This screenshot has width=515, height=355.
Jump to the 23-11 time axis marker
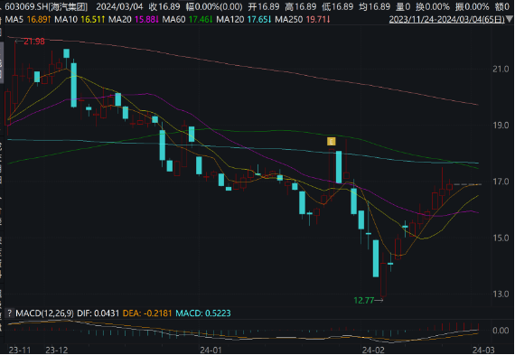coord(20,350)
